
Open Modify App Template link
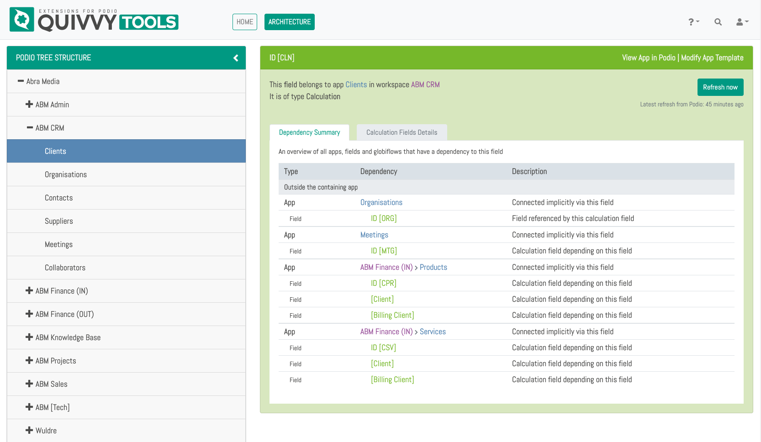[x=712, y=58]
